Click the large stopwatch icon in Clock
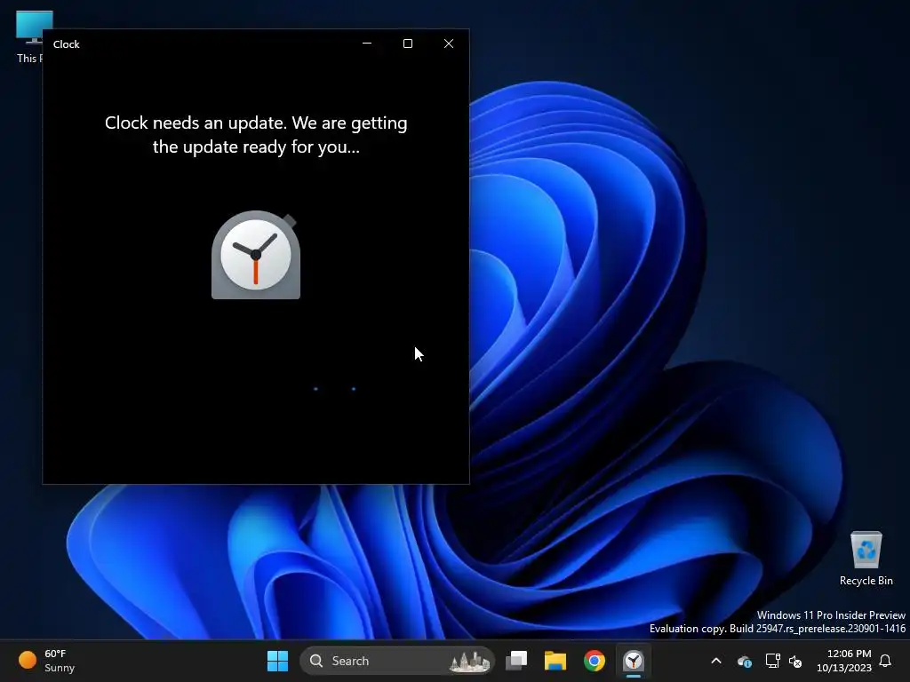 [x=256, y=255]
